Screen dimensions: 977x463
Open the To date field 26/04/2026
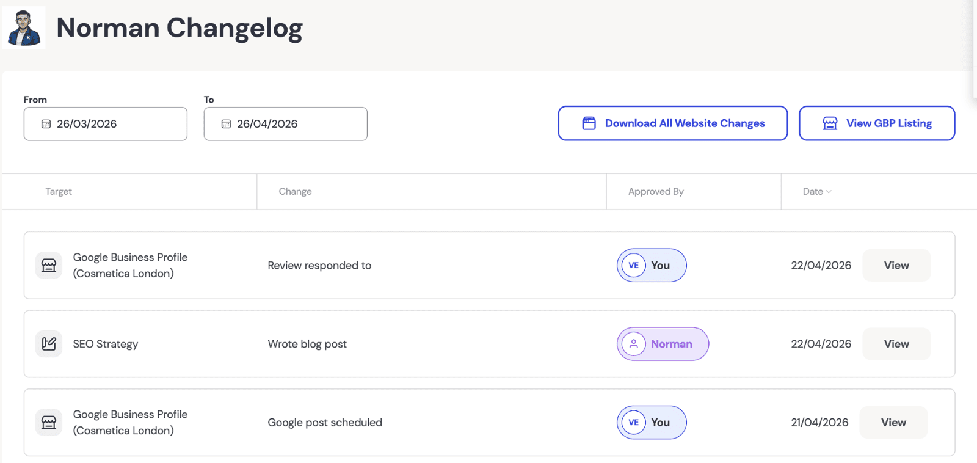286,124
